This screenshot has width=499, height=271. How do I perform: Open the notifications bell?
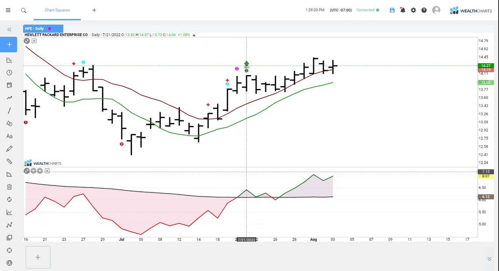[403, 10]
